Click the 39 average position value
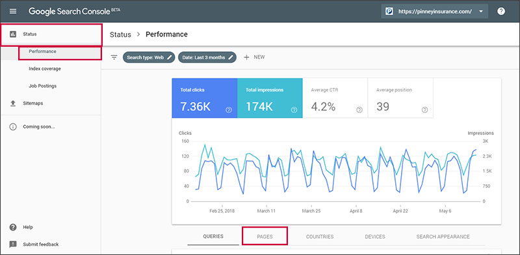This screenshot has height=255, width=520. tap(383, 106)
